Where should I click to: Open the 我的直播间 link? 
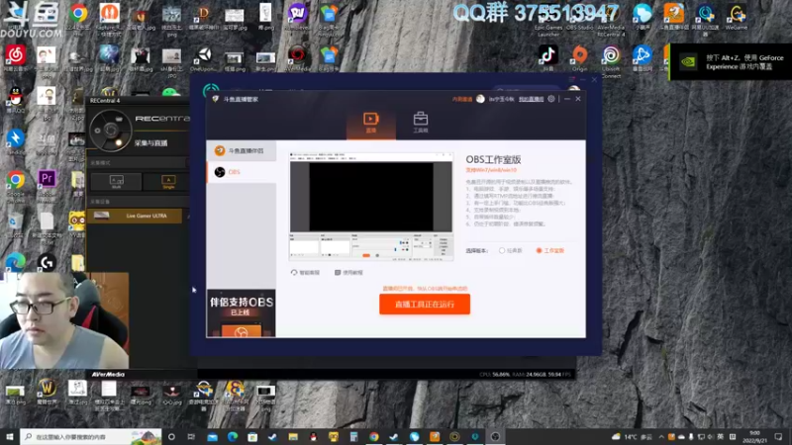pos(531,100)
